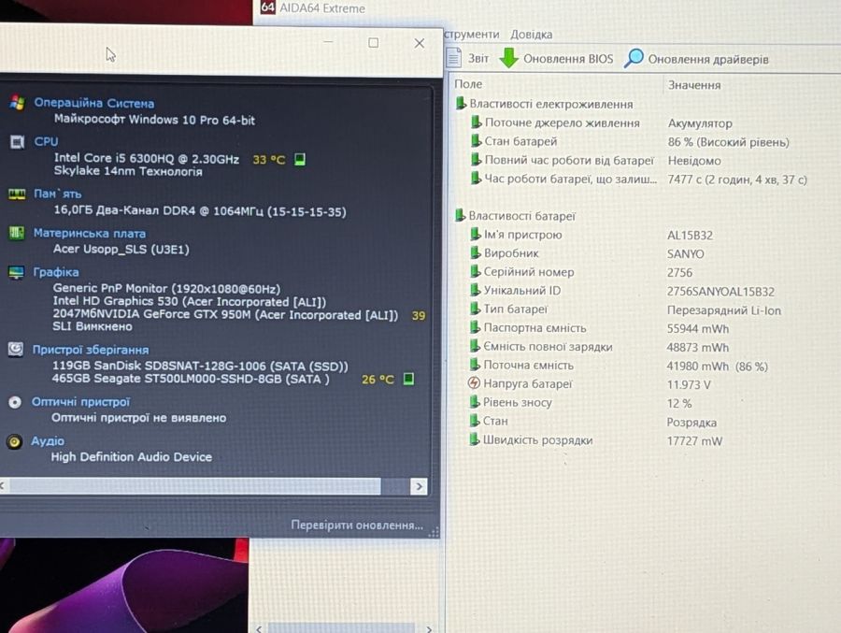Click icon beside Серійний номер row
The image size is (841, 633).
point(476,272)
